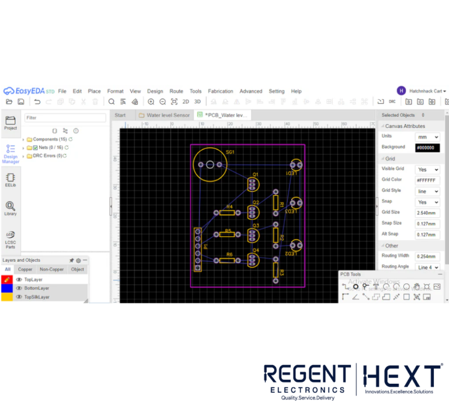
Task: Open EELib component library
Action: pos(11,181)
